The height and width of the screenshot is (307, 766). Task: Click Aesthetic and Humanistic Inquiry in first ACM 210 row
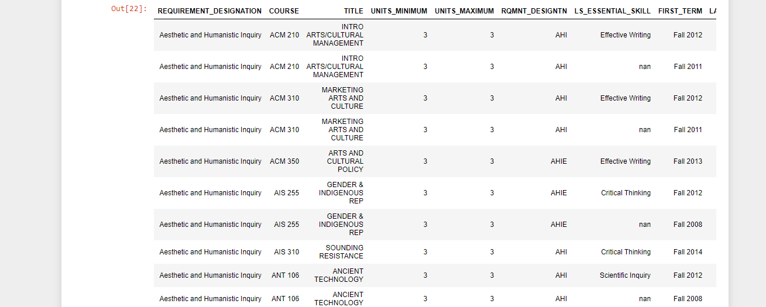[x=211, y=35]
